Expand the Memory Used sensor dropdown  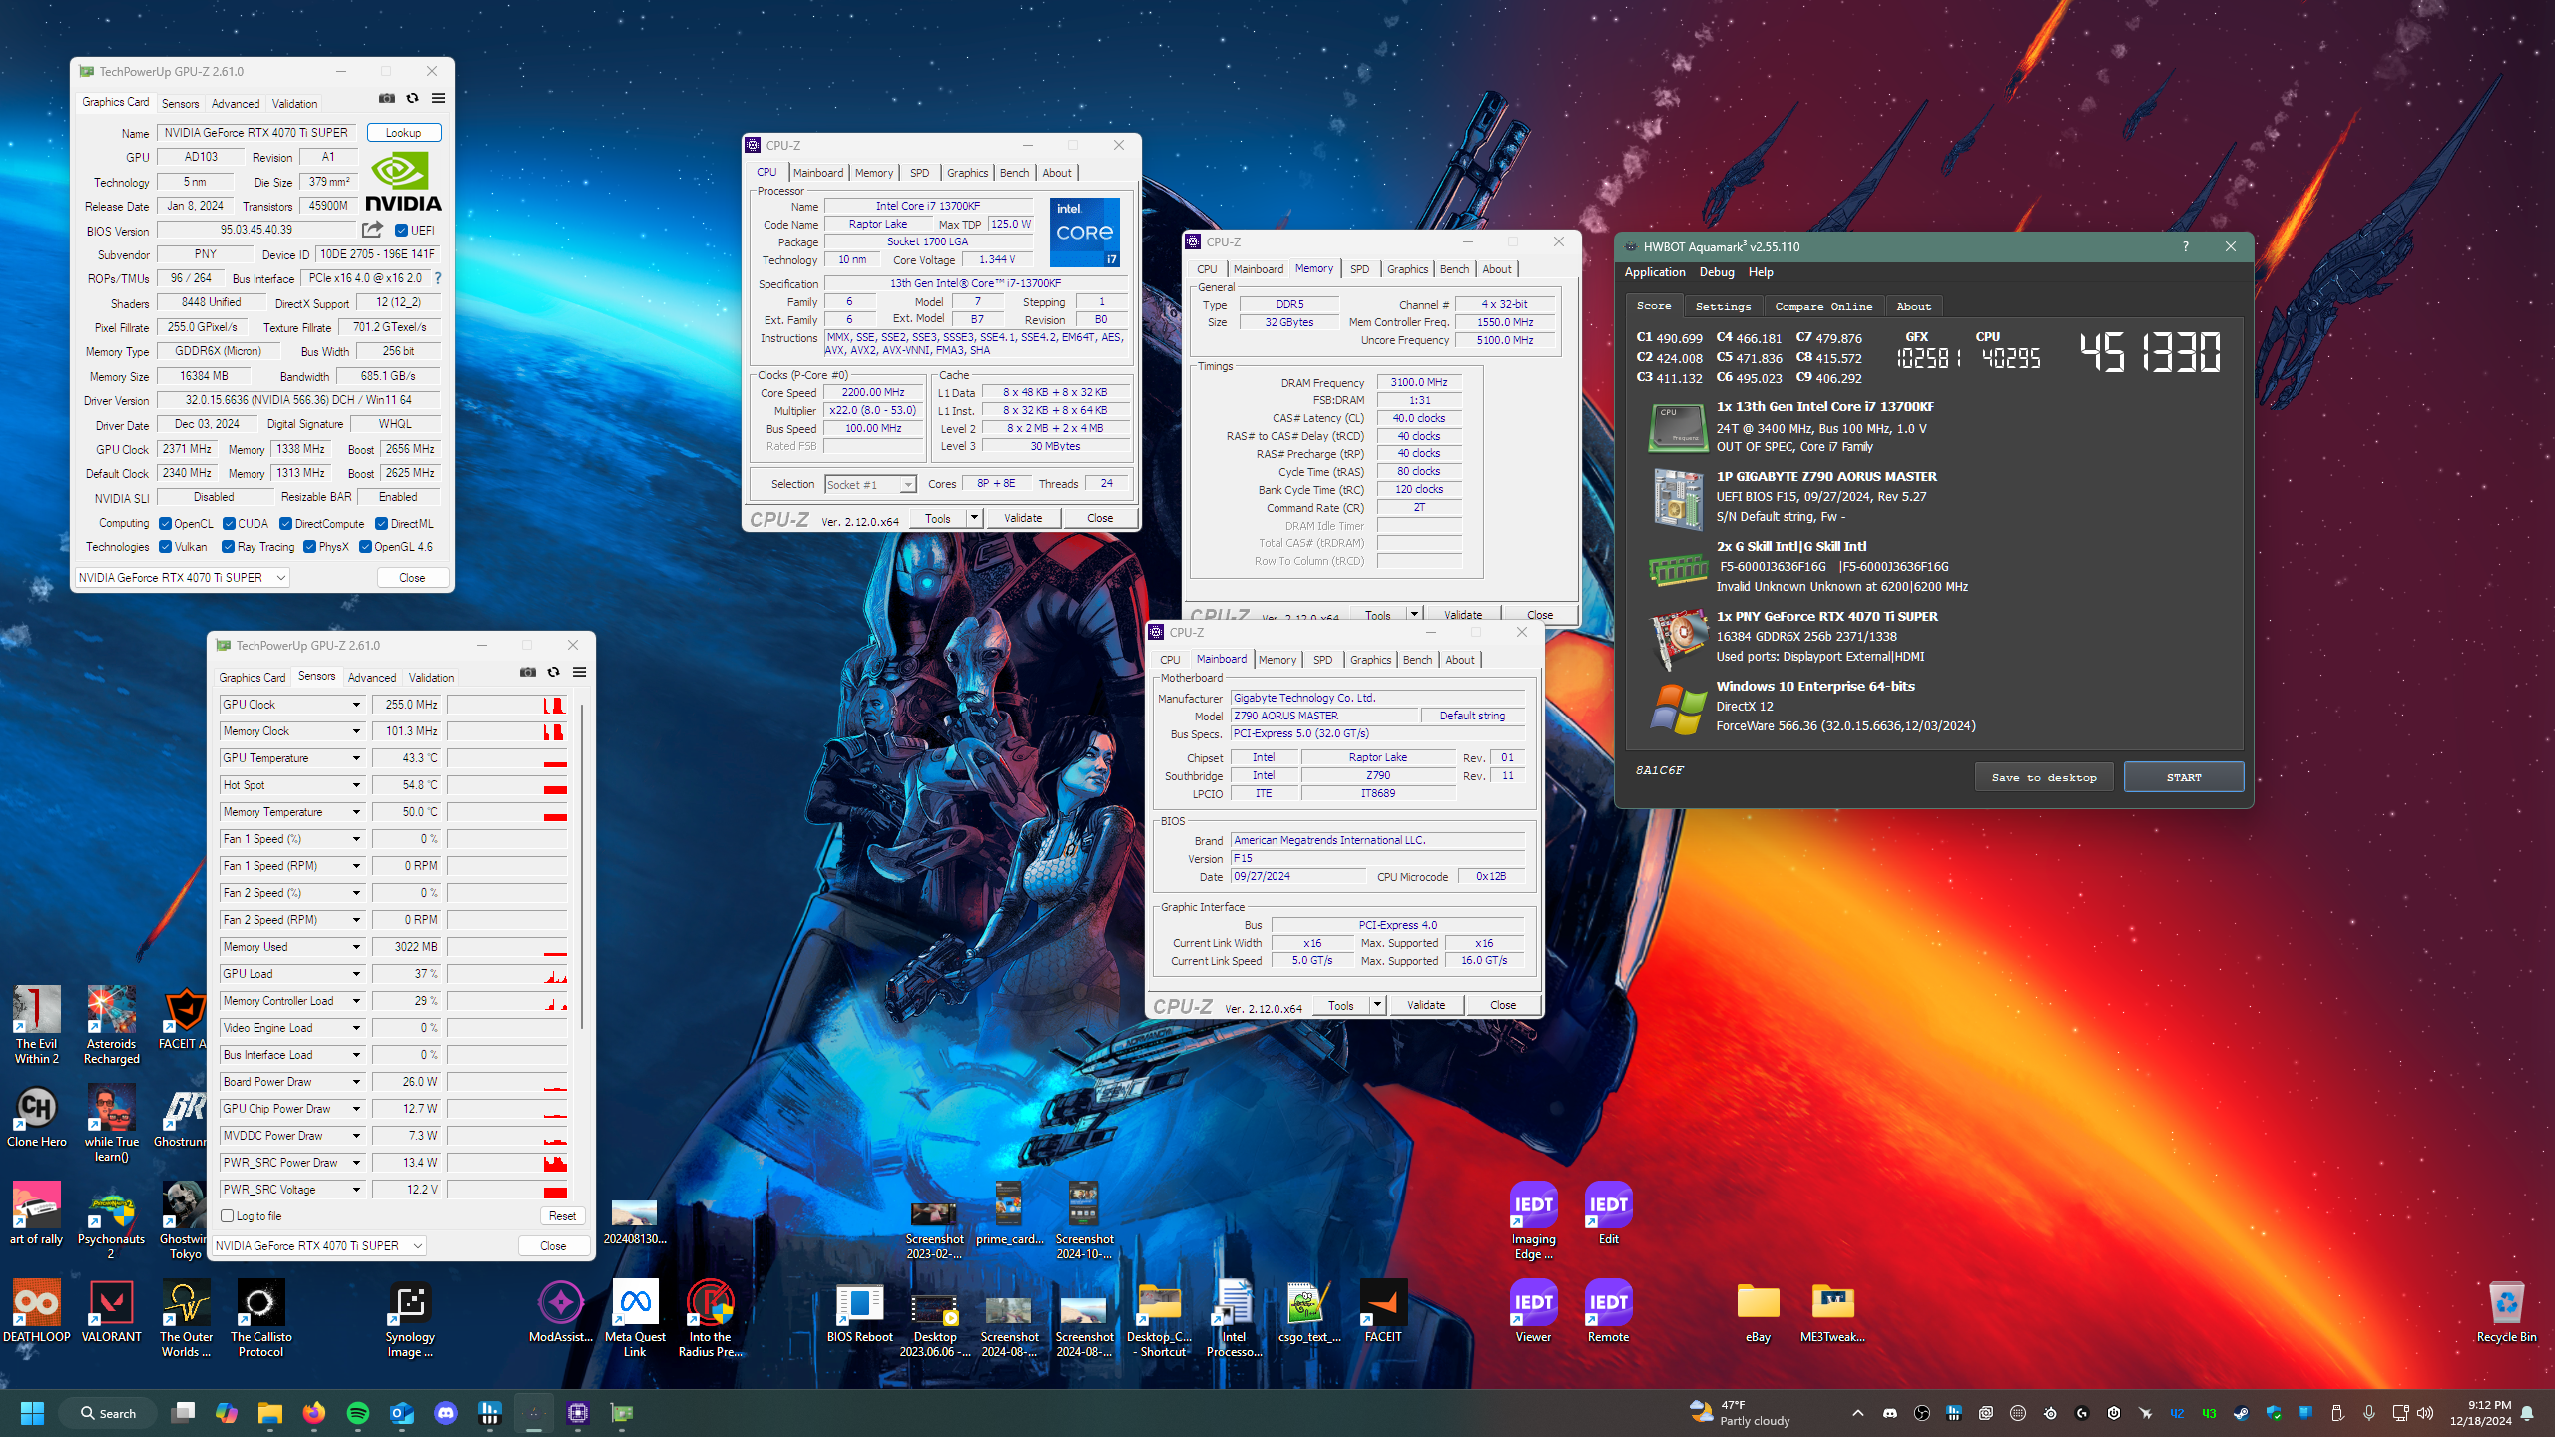point(355,947)
